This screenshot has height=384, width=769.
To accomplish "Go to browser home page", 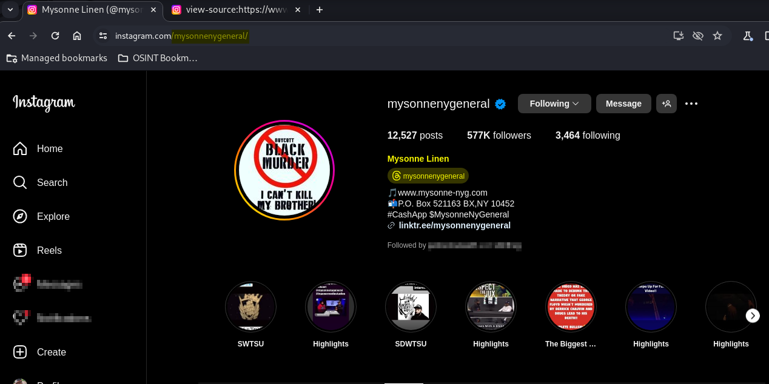I will [x=77, y=36].
